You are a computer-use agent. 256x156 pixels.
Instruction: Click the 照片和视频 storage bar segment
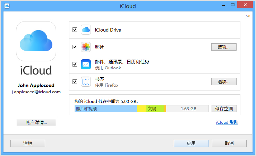pos(105,109)
